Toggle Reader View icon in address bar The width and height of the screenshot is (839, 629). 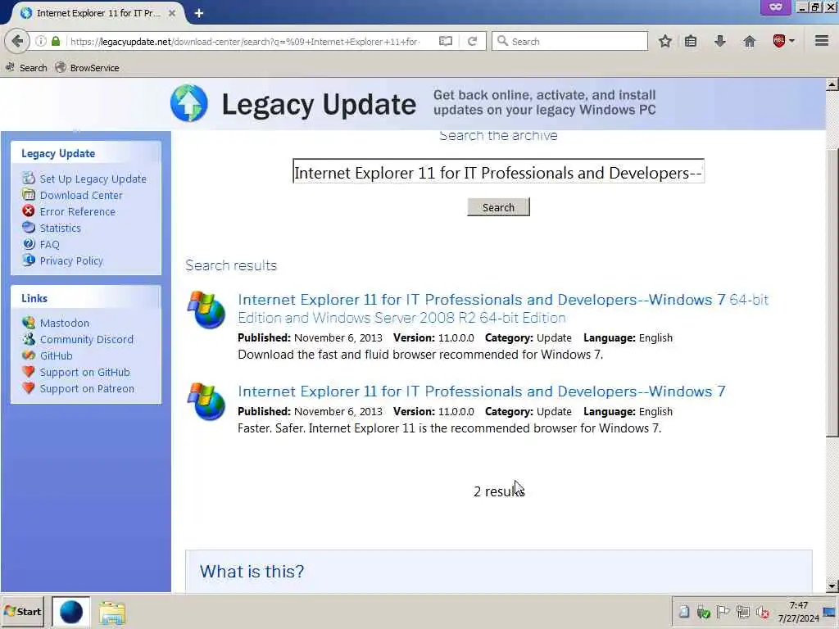click(x=445, y=41)
